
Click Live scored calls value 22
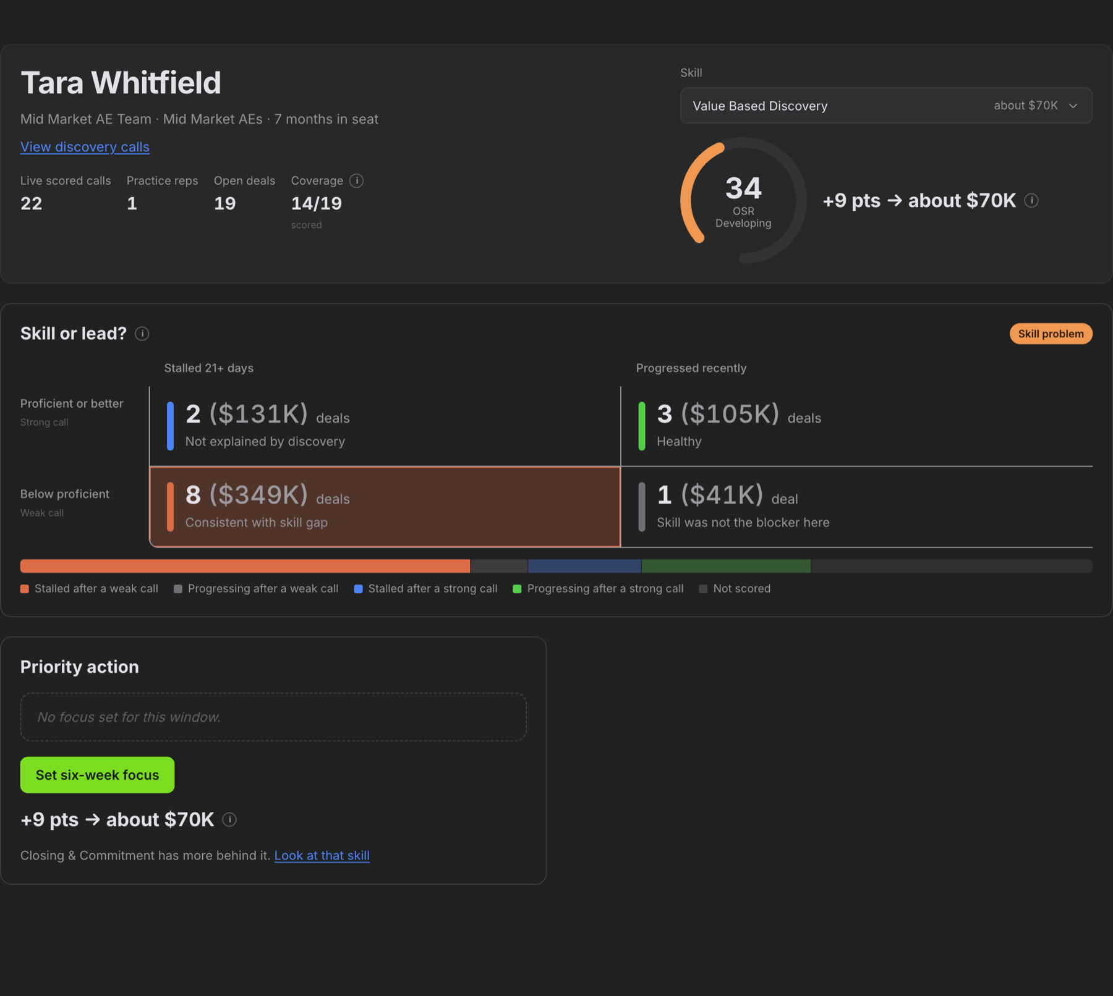pyautogui.click(x=32, y=203)
